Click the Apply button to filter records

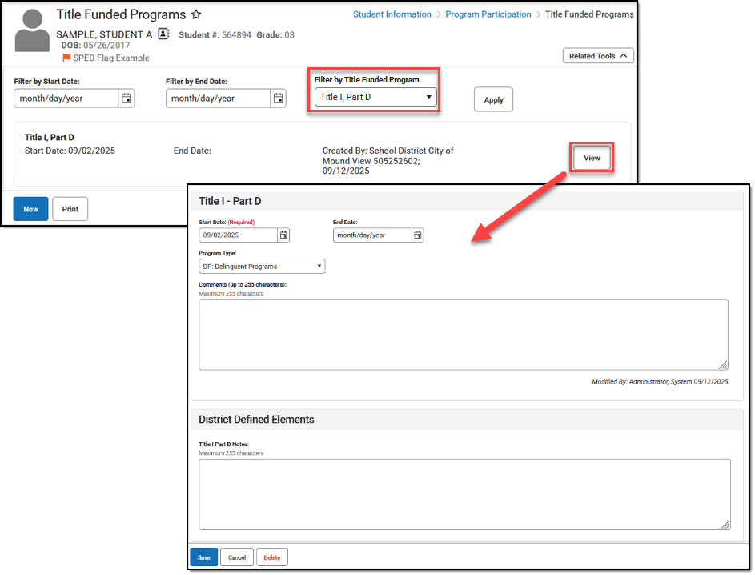point(493,99)
